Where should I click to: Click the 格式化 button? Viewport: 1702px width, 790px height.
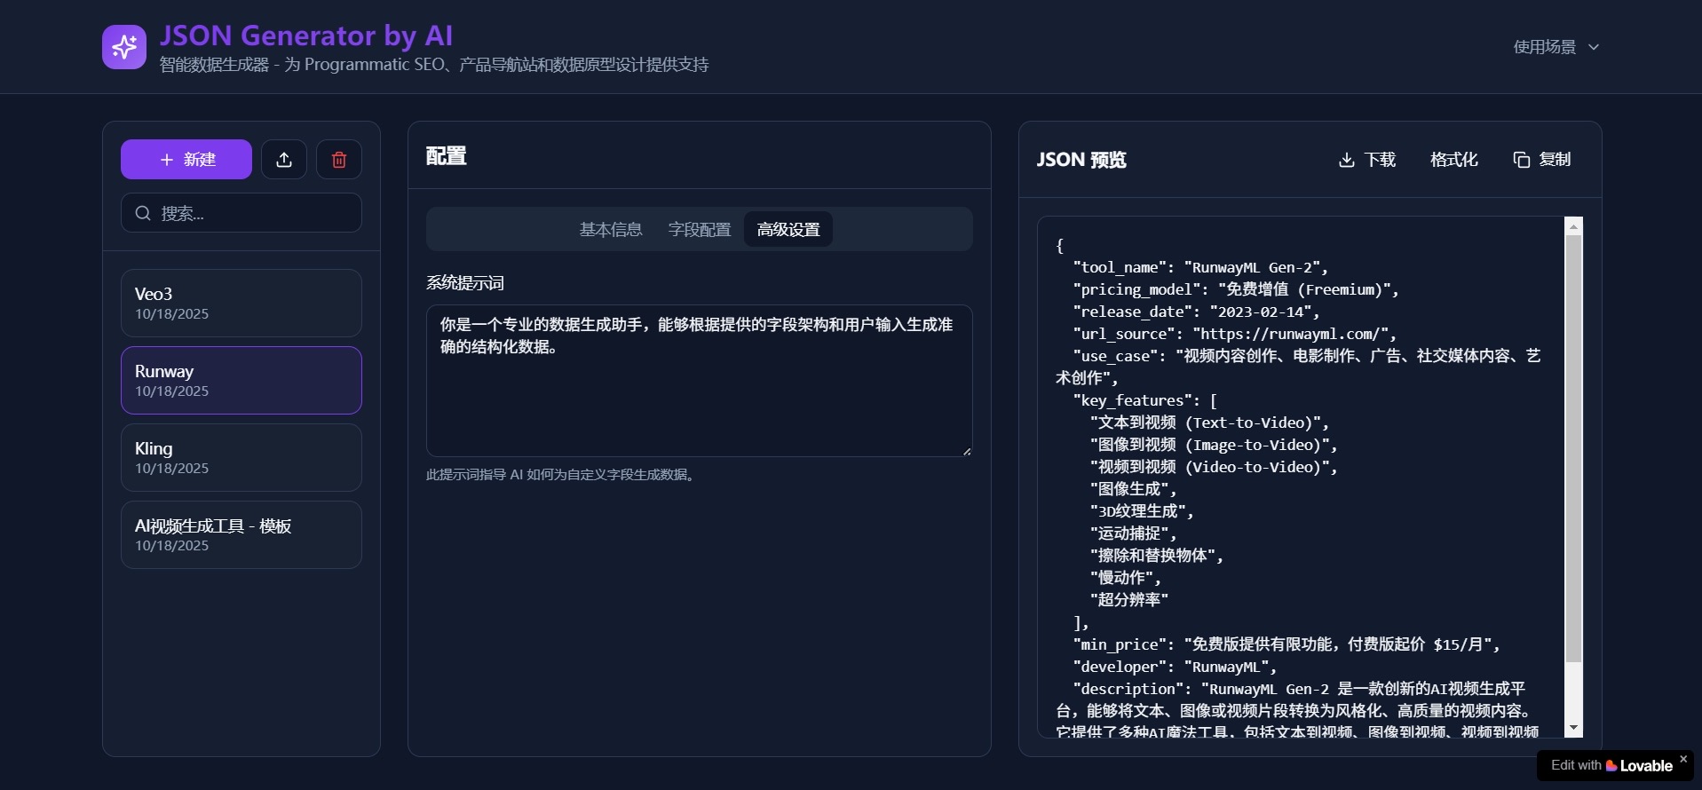1453,160
